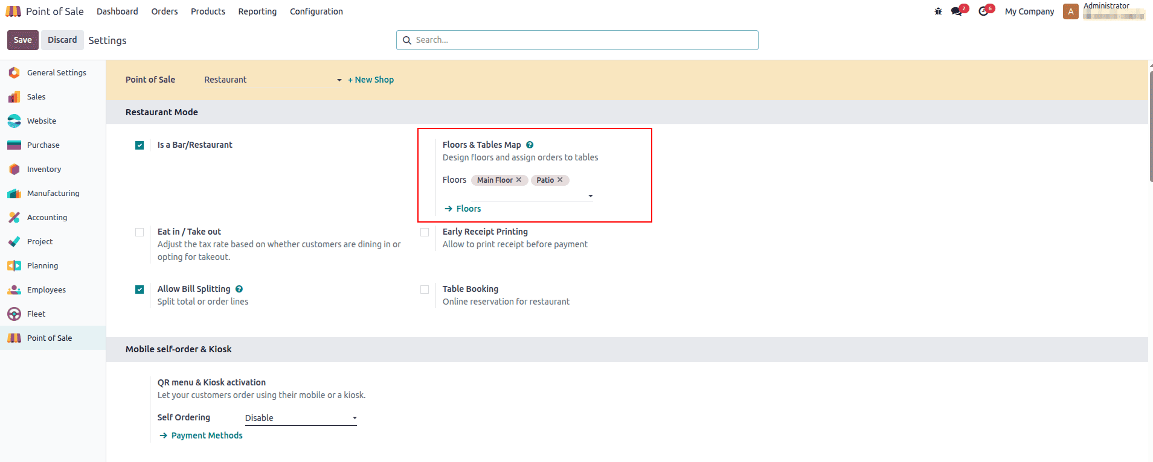Follow the Floors arrow link
The width and height of the screenshot is (1153, 462).
tap(463, 209)
